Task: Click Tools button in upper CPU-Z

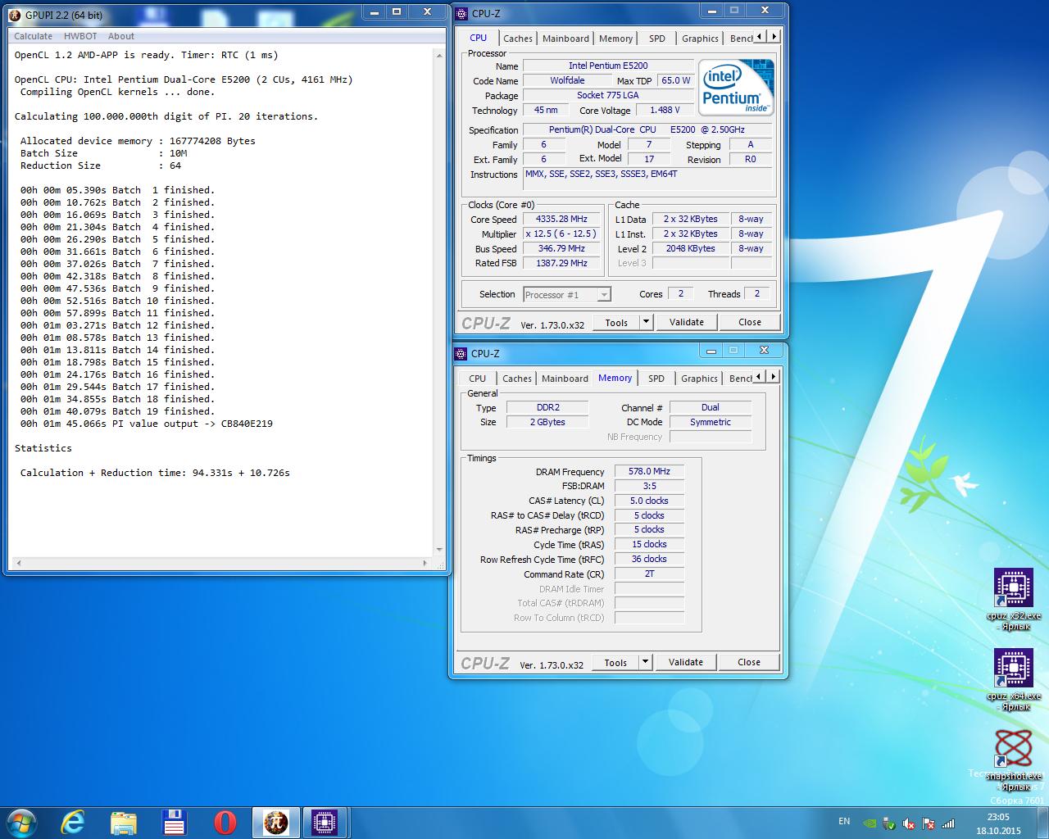Action: click(x=616, y=322)
